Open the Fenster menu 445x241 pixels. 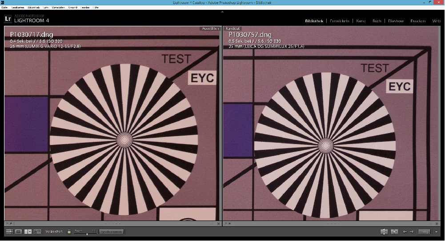point(85,8)
